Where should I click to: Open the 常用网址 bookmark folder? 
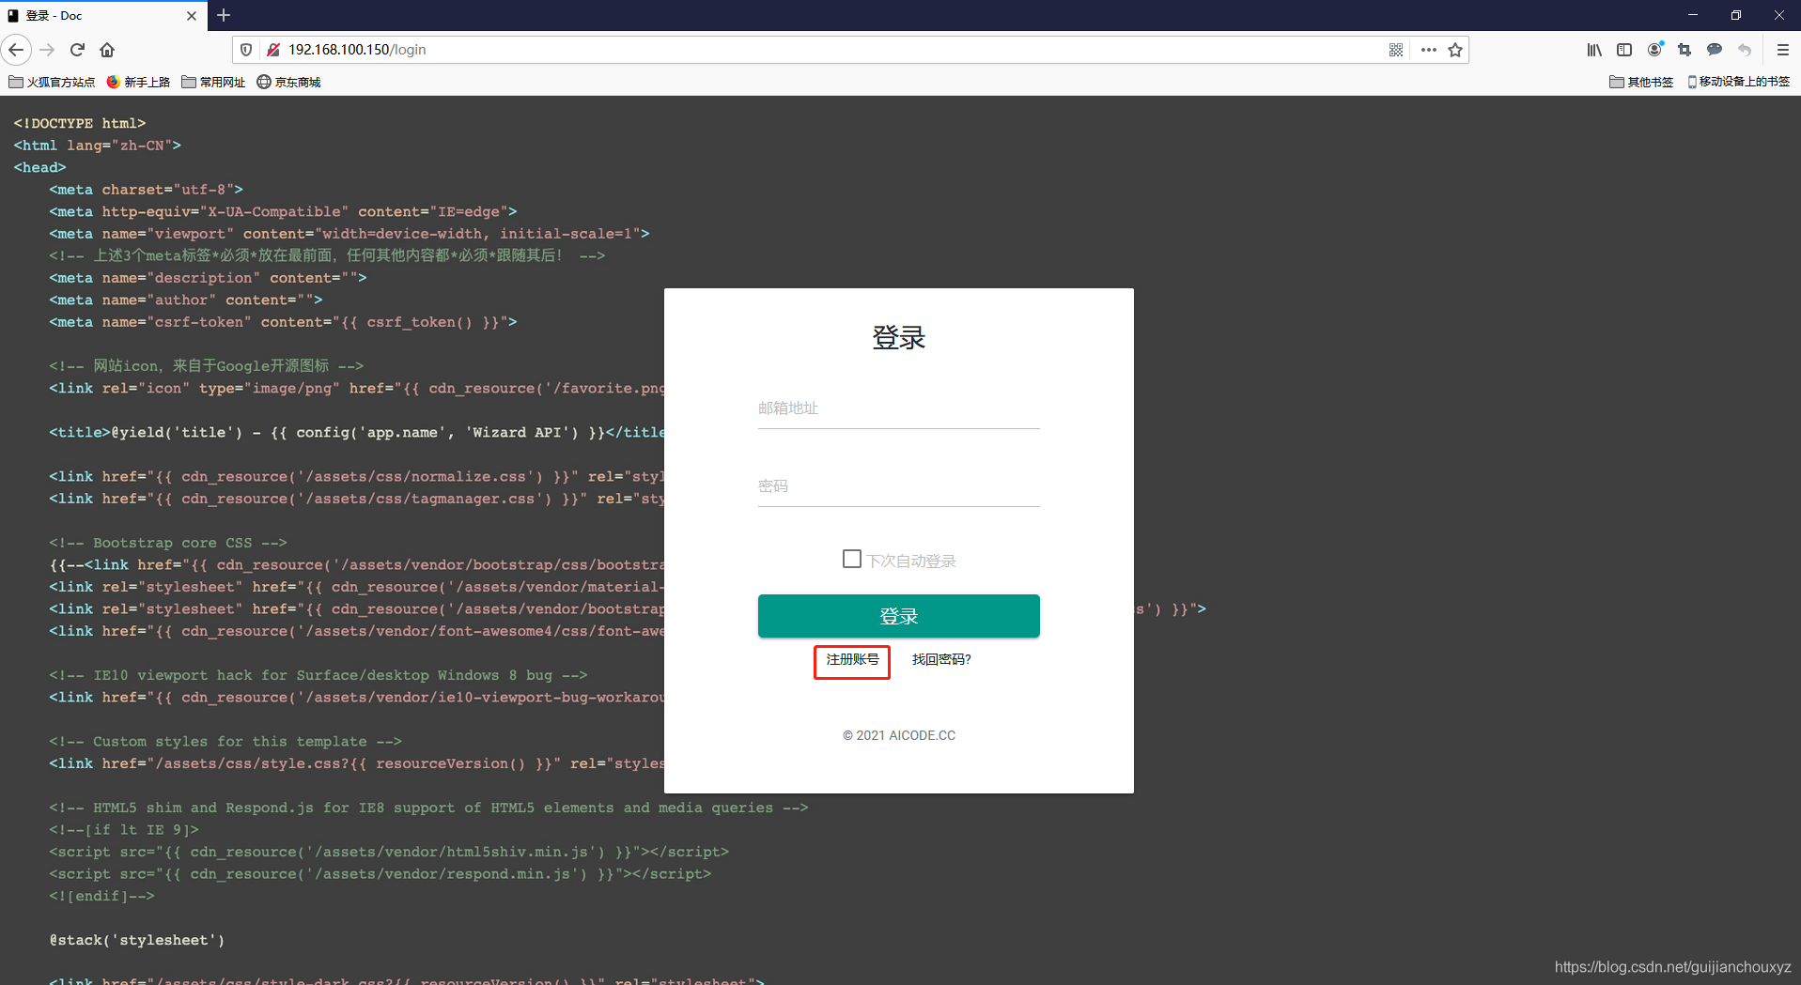tap(213, 82)
